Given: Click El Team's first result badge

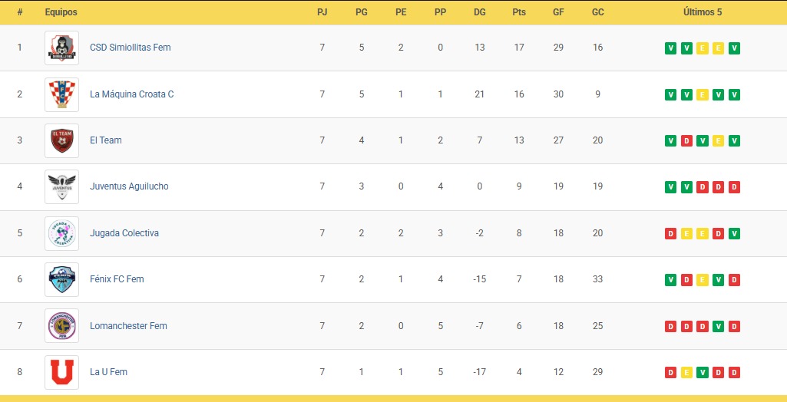Looking at the screenshot, I should click(670, 141).
